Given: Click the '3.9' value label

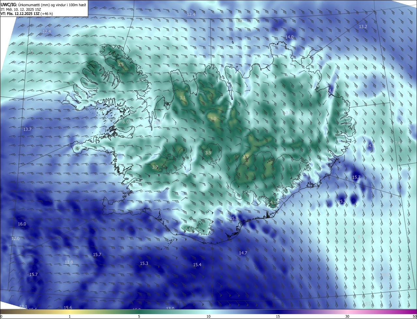Looking at the screenshot, I should pyautogui.click(x=208, y=153).
